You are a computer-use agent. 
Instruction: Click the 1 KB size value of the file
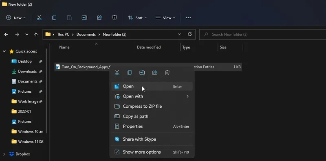[237, 67]
